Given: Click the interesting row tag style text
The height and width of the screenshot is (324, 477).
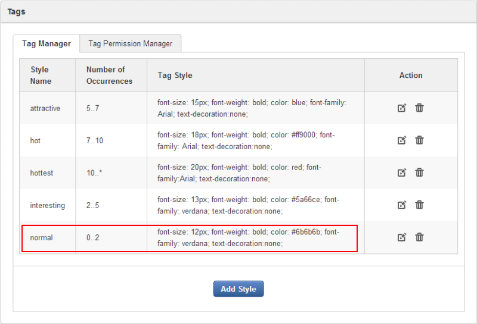Looking at the screenshot, I should [248, 205].
